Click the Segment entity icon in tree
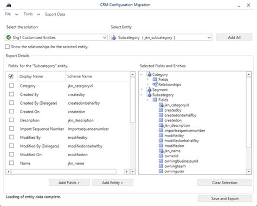Image resolution: width=257 pixels, height=206 pixels. tap(149, 89)
